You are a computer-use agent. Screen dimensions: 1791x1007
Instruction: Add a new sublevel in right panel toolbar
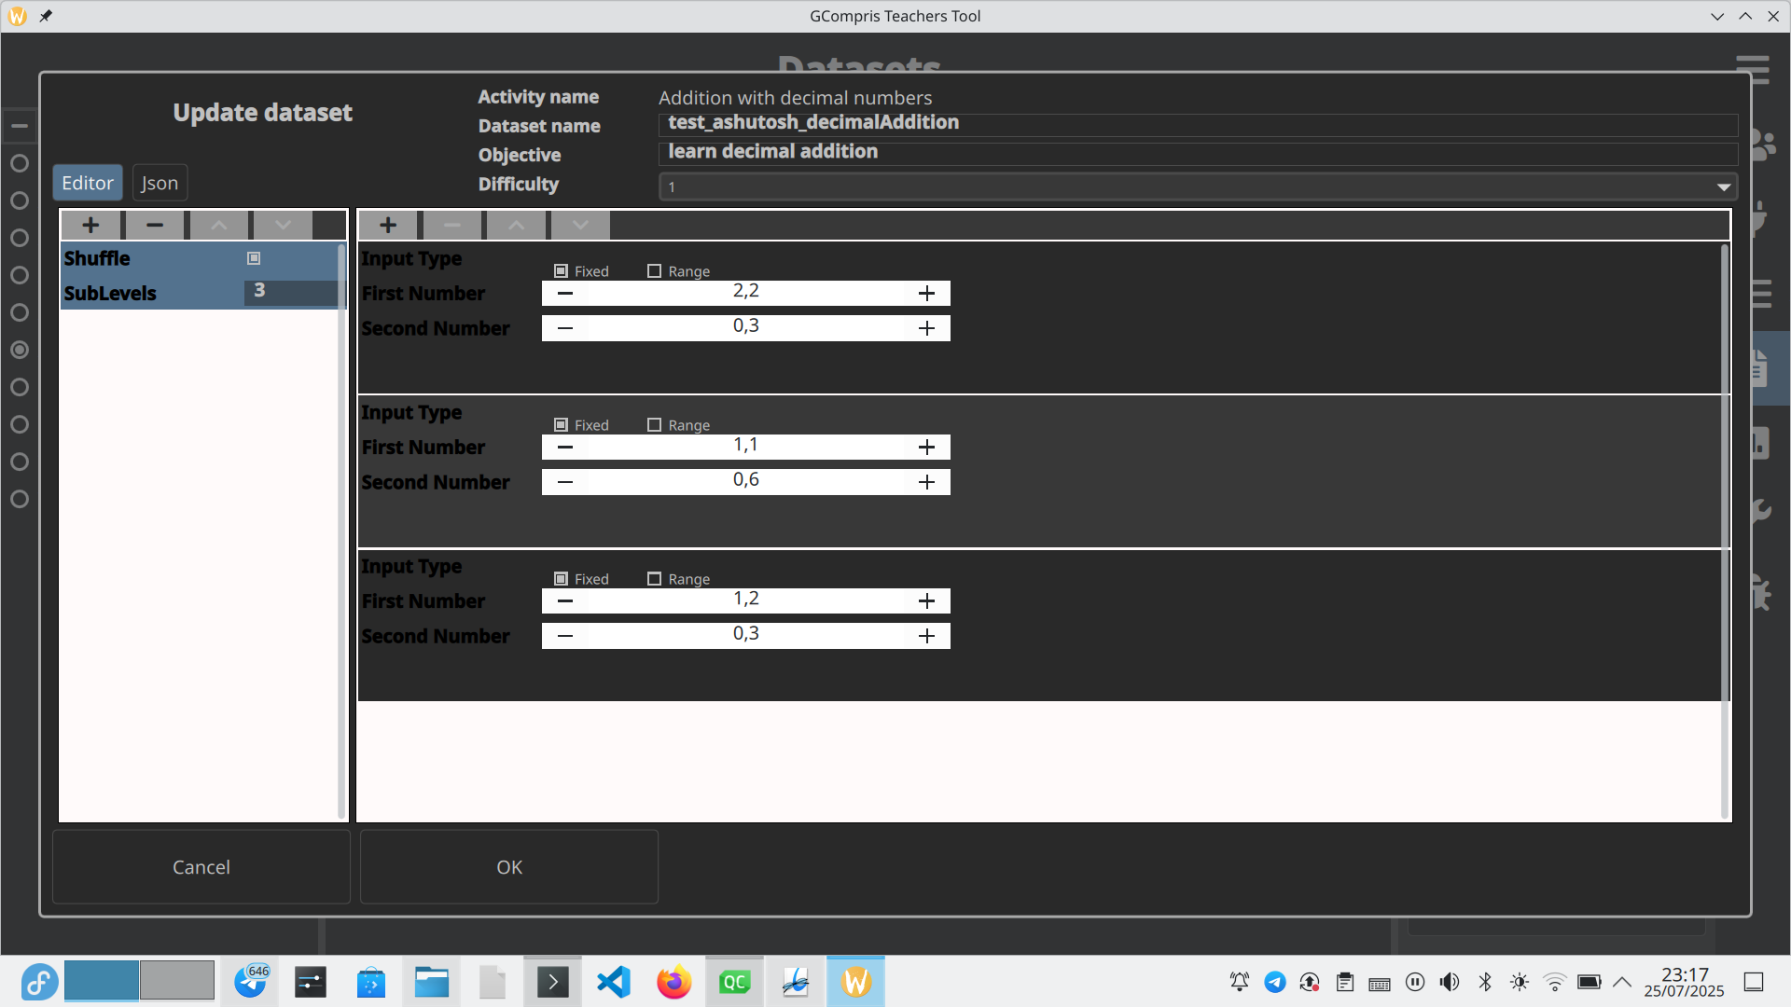(388, 225)
